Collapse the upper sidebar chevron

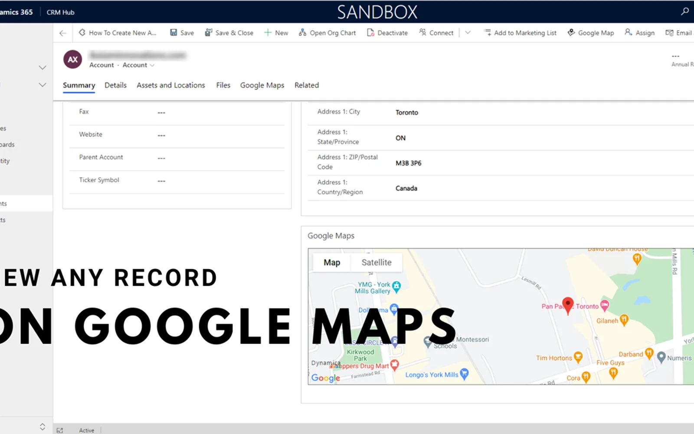point(43,68)
